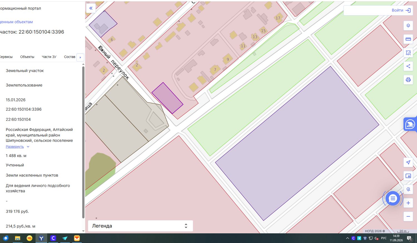Open the map layers panel
The height and width of the screenshot is (243, 417).
[x=408, y=26]
